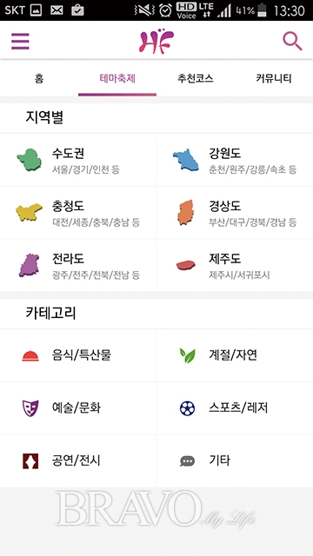Screen dimensions: 313x556
Task: Select the orange 경상도 map icon
Action: pyautogui.click(x=186, y=212)
